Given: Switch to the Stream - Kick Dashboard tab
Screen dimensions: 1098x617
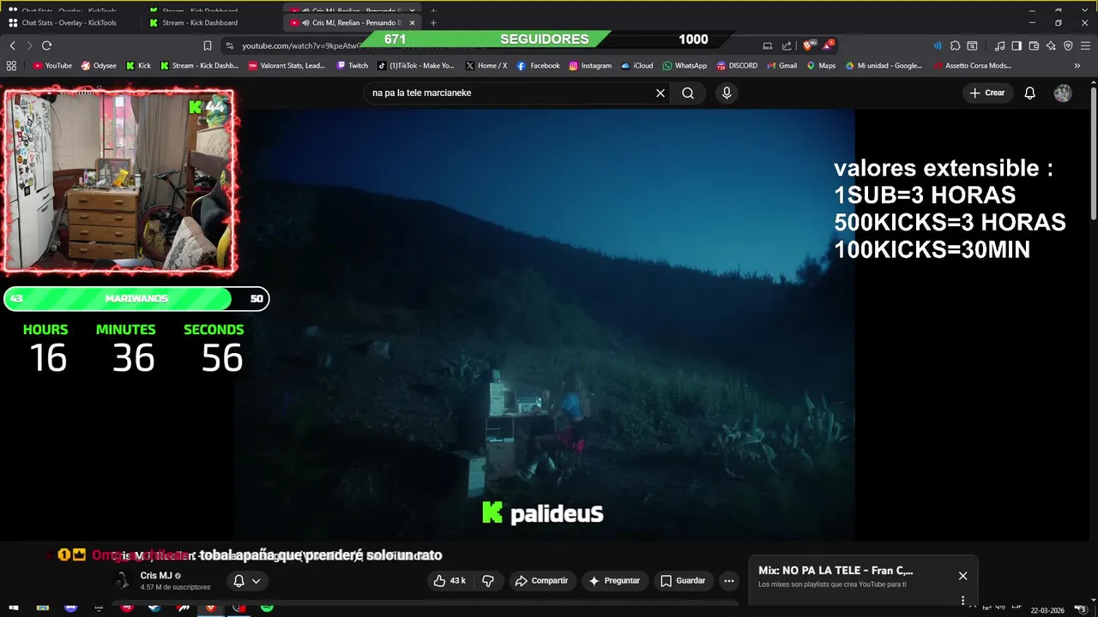Looking at the screenshot, I should click(x=200, y=22).
